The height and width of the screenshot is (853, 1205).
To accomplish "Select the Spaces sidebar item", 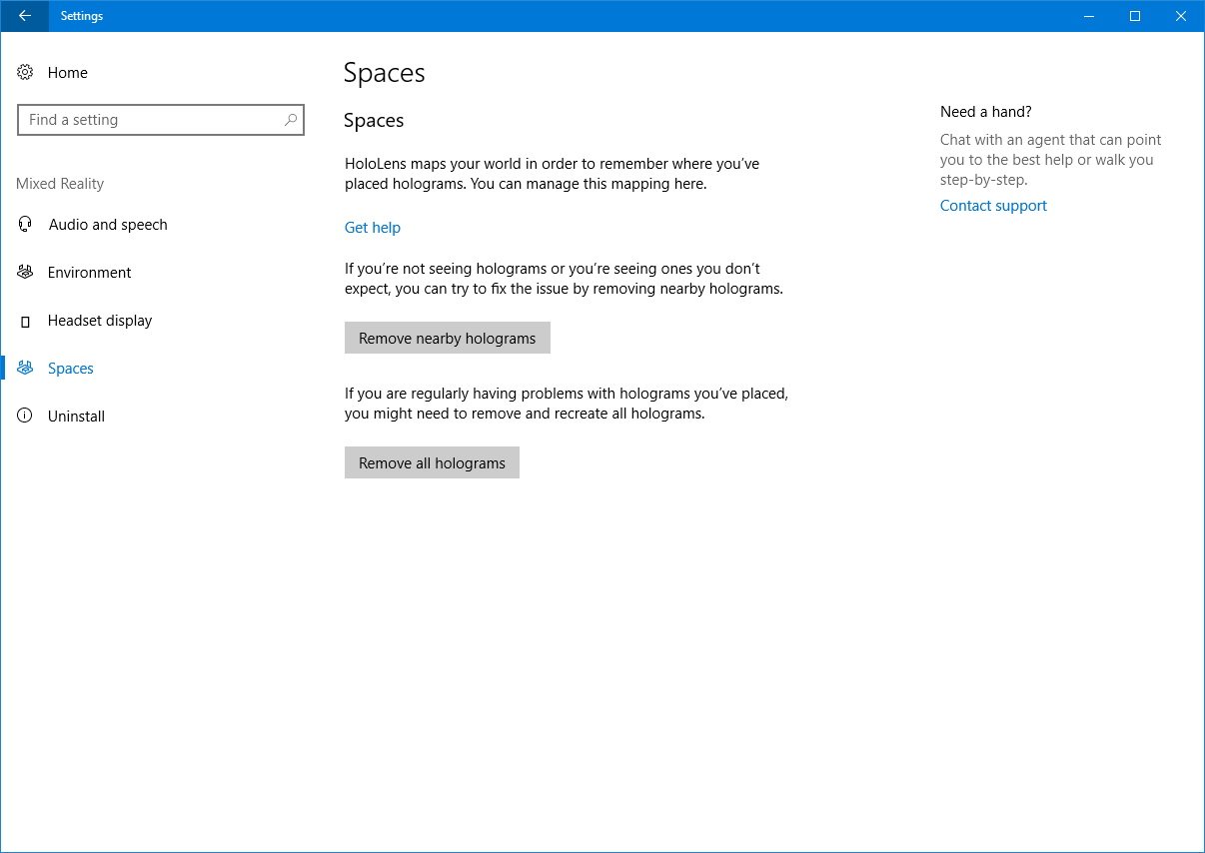I will (x=71, y=369).
